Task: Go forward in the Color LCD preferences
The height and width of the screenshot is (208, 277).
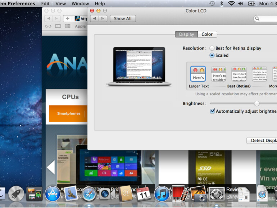Action: coord(103,19)
